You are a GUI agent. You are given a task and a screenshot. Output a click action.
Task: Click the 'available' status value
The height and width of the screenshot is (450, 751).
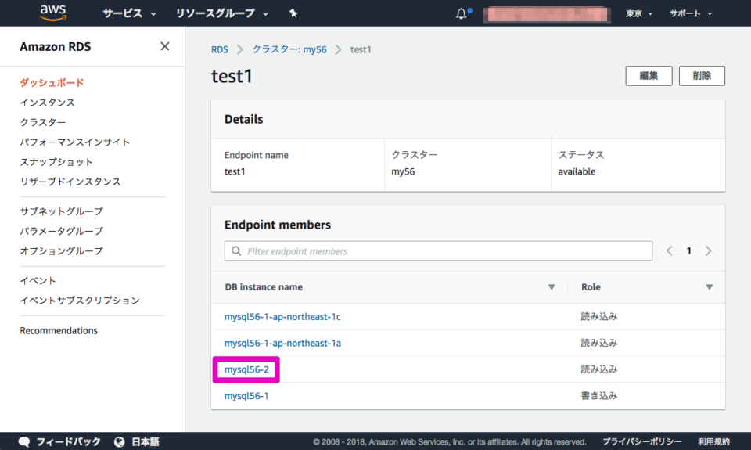(x=577, y=171)
